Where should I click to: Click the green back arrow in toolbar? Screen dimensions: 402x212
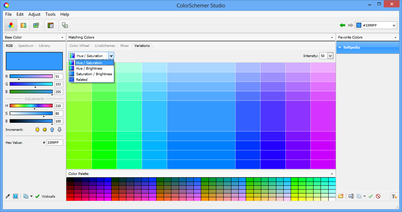pyautogui.click(x=342, y=25)
